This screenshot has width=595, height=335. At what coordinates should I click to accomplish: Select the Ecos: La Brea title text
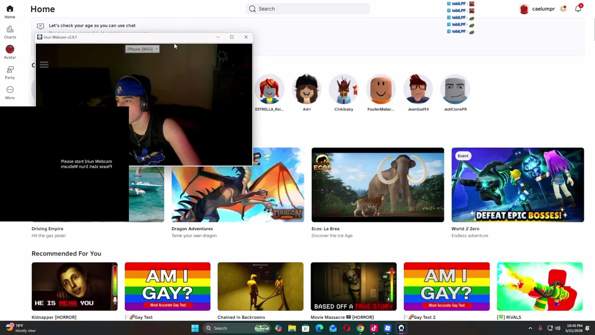point(325,228)
